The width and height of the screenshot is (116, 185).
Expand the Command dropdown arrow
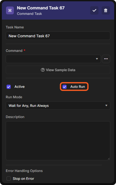(97, 59)
